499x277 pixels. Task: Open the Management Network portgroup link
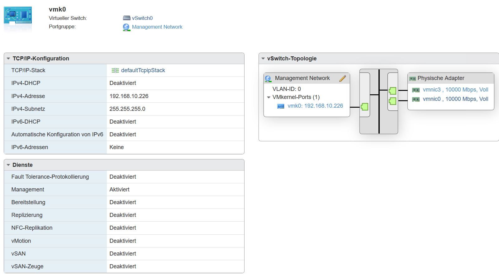[157, 27]
